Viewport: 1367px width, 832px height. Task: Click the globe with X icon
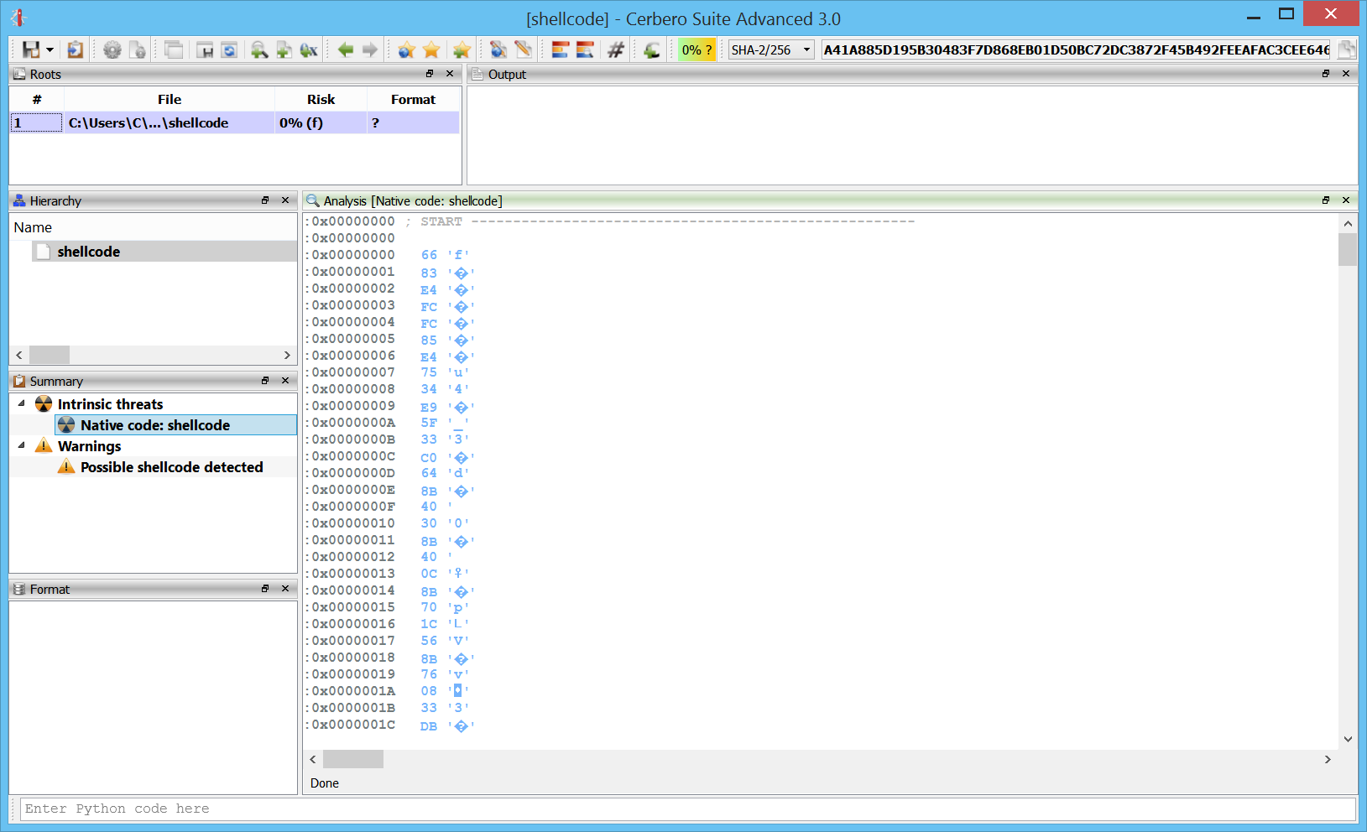(x=309, y=50)
